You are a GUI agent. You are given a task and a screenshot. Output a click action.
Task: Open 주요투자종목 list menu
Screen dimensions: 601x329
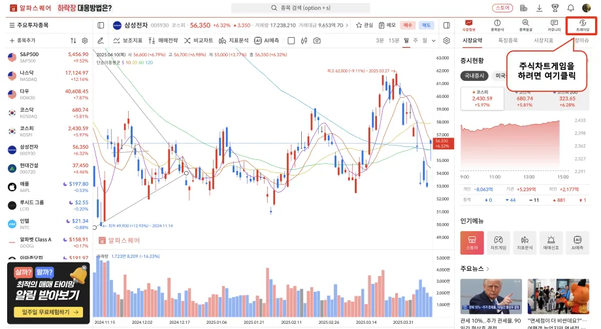29,25
